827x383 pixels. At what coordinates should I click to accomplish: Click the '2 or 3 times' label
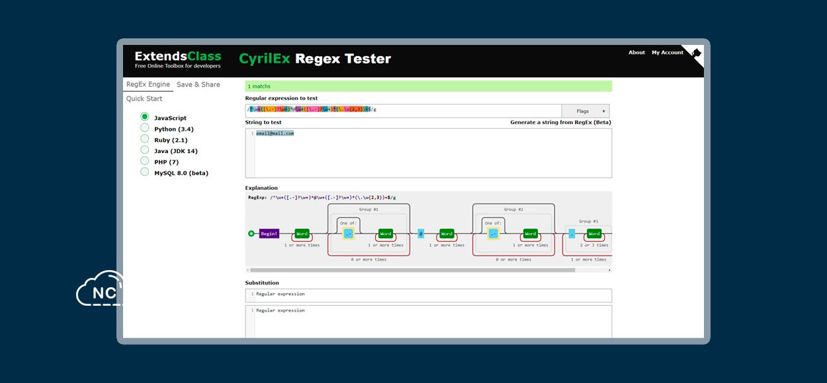(x=594, y=245)
